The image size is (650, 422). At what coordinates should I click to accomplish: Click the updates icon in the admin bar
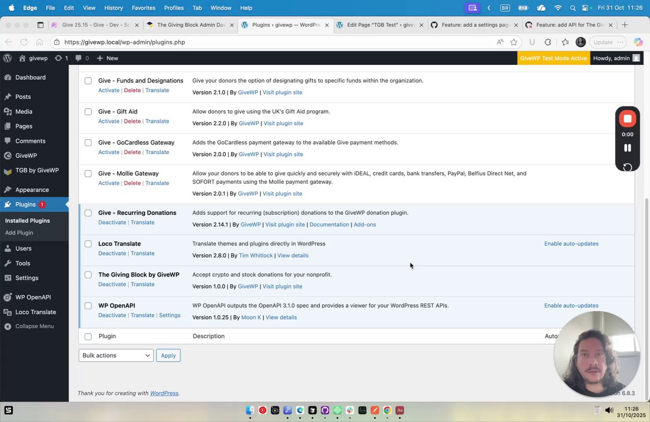[x=58, y=58]
